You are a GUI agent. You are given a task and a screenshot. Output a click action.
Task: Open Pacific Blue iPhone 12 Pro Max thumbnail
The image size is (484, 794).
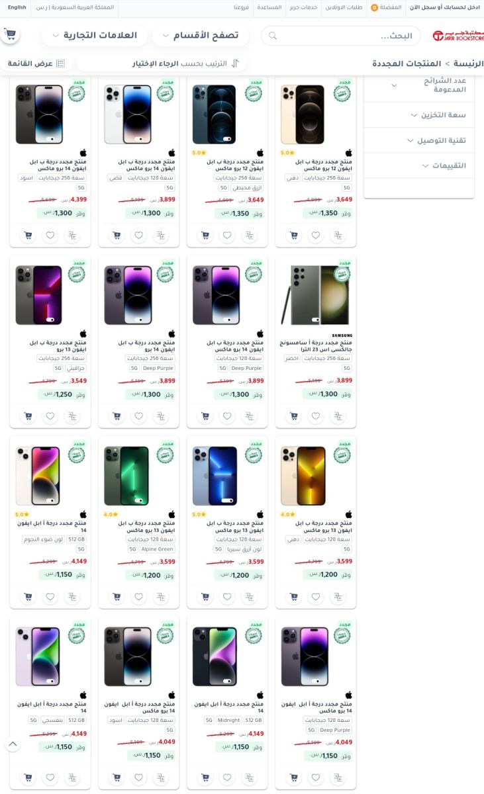click(x=215, y=114)
